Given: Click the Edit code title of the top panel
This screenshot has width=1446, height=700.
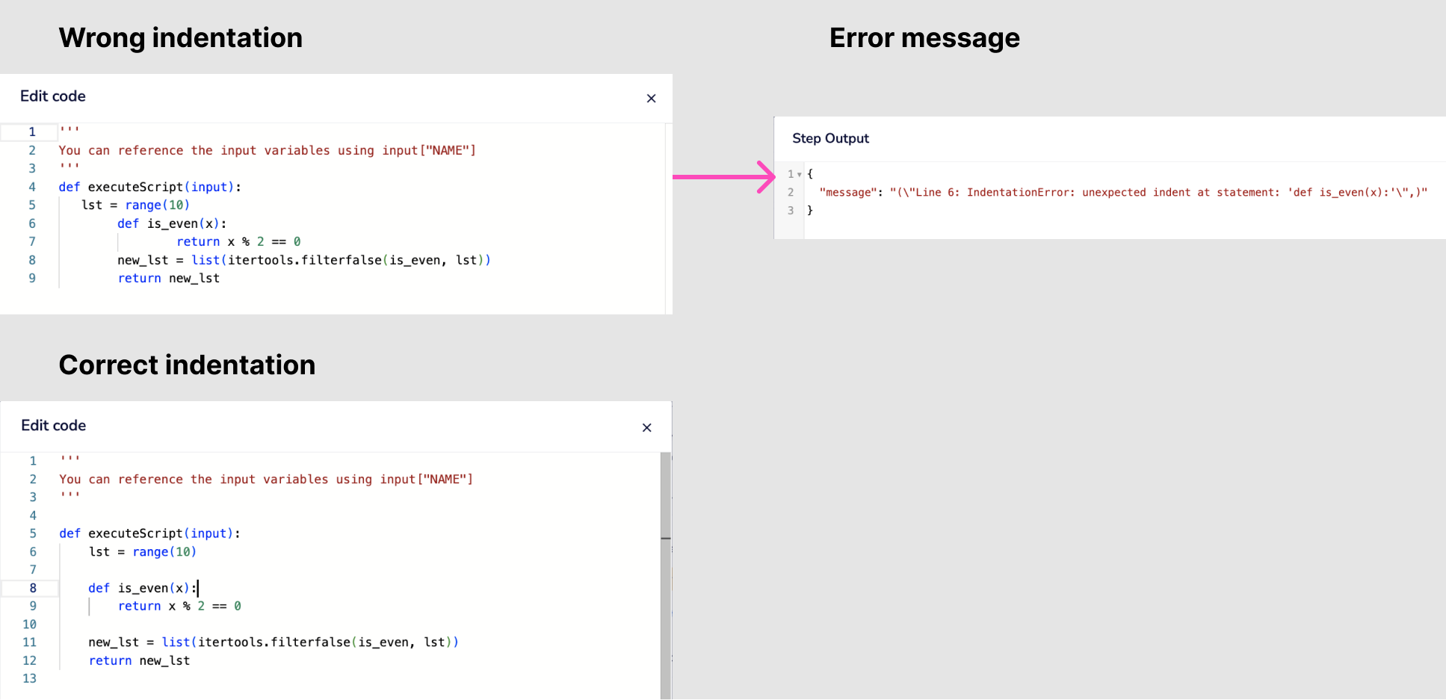Looking at the screenshot, I should 52,96.
